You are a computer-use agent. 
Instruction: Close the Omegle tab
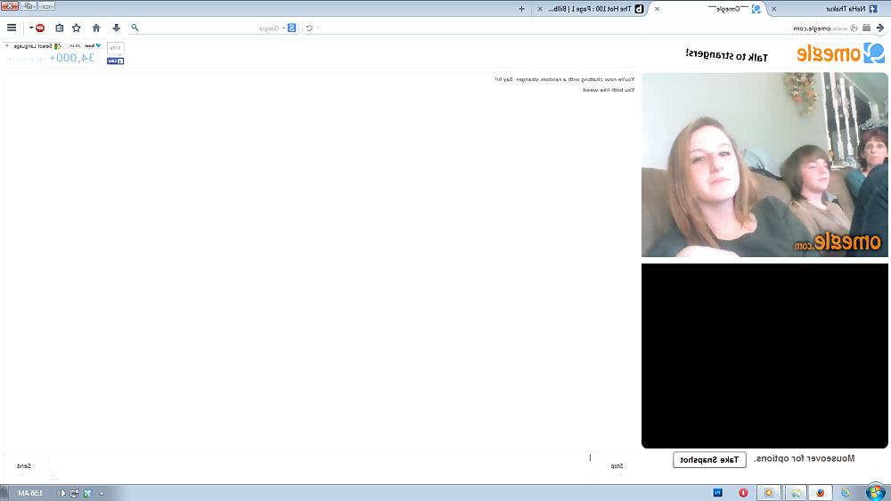[657, 9]
